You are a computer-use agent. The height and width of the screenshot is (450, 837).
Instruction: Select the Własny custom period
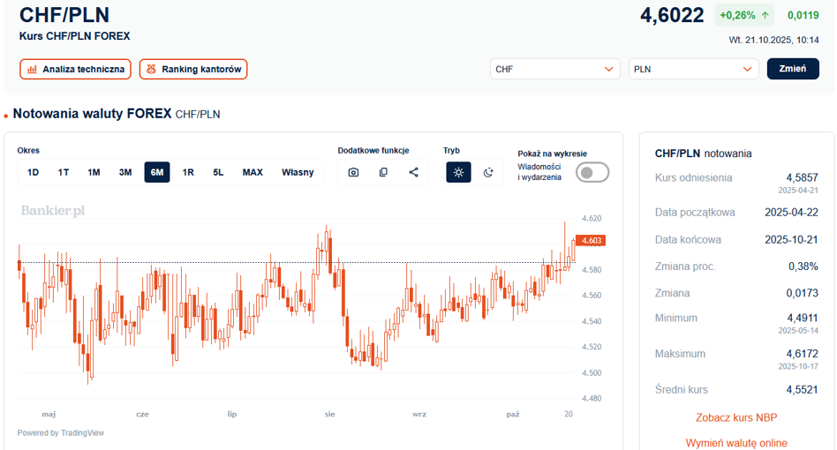(298, 172)
